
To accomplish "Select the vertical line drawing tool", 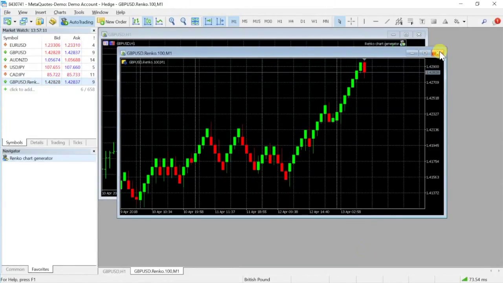I will [364, 22].
